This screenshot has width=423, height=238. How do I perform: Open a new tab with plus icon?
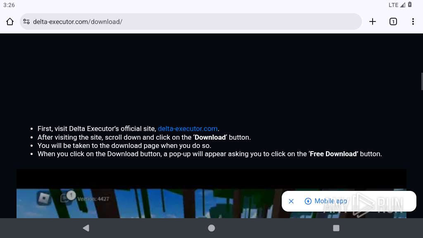click(373, 21)
